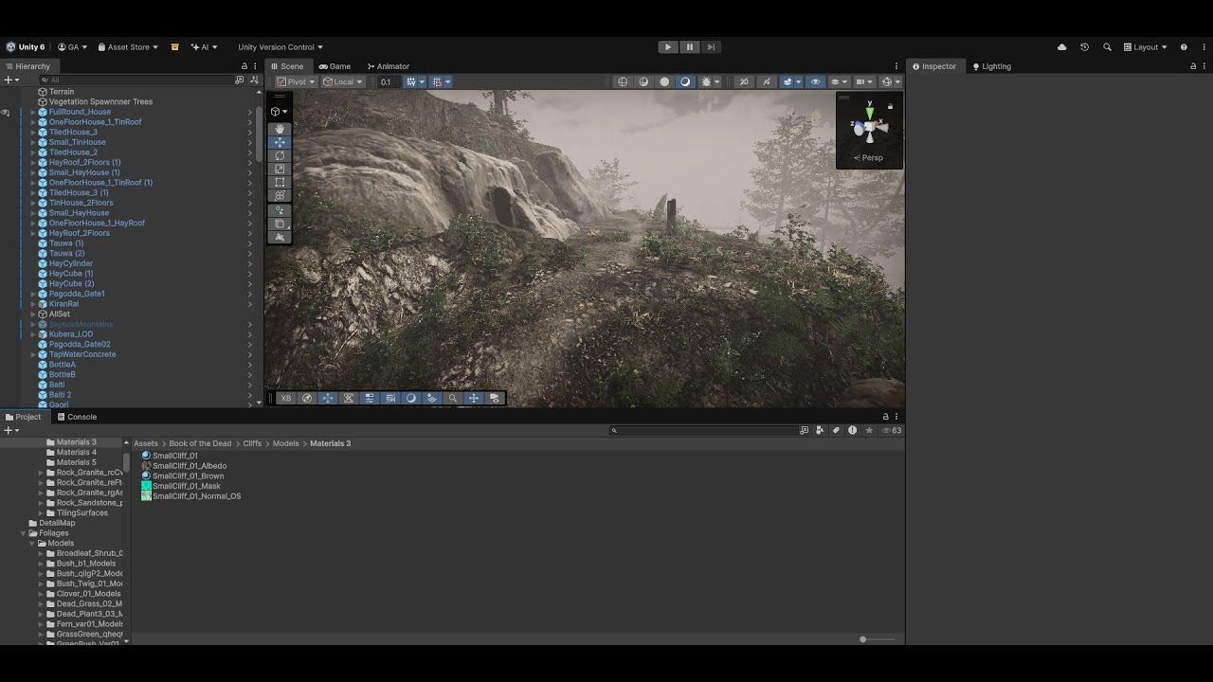The height and width of the screenshot is (682, 1213).
Task: Select the Hand view tool
Action: (280, 129)
